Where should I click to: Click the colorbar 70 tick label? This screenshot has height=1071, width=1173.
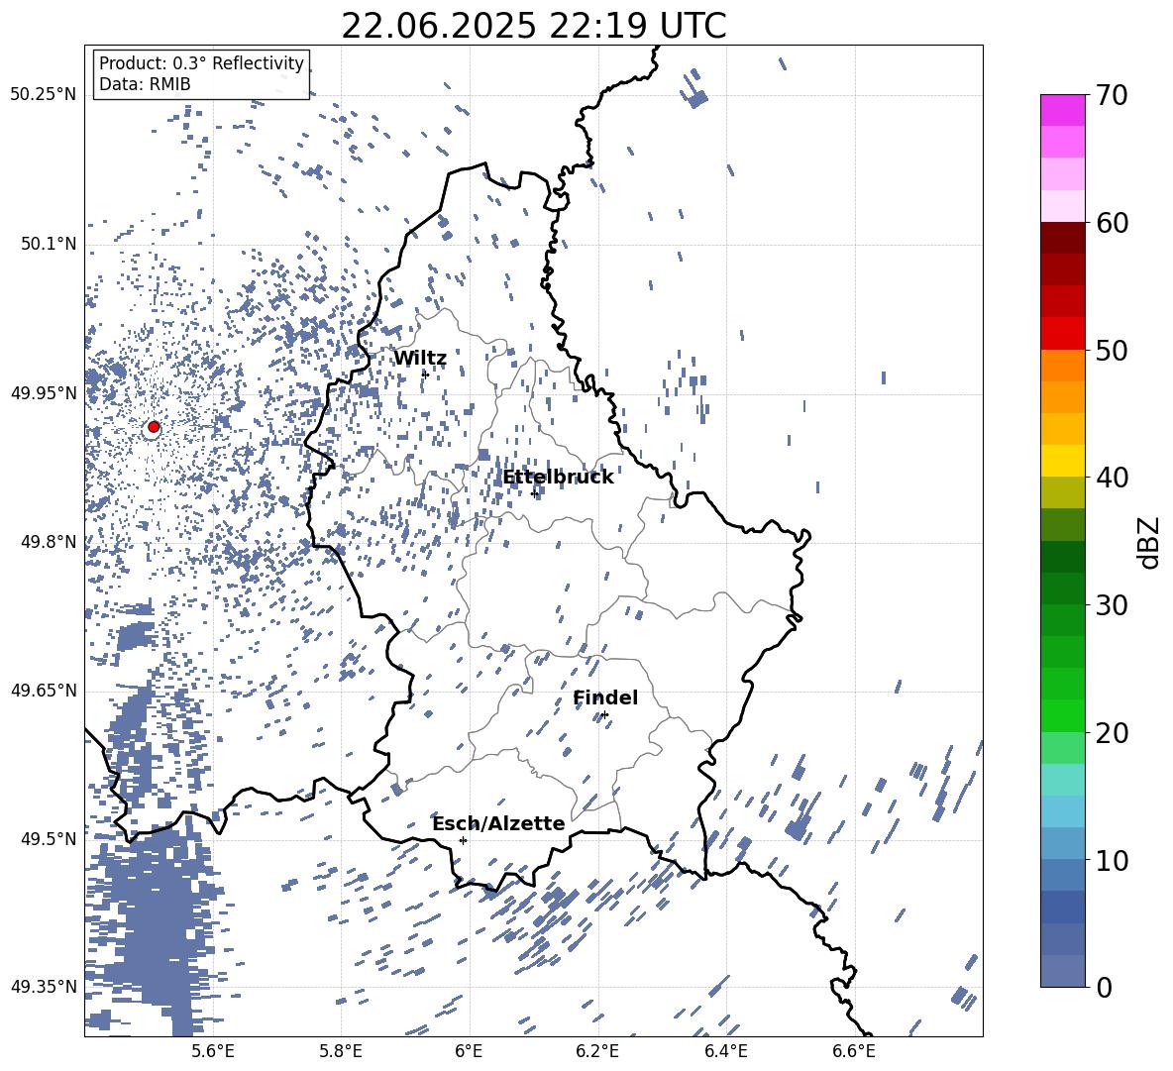tap(1112, 95)
